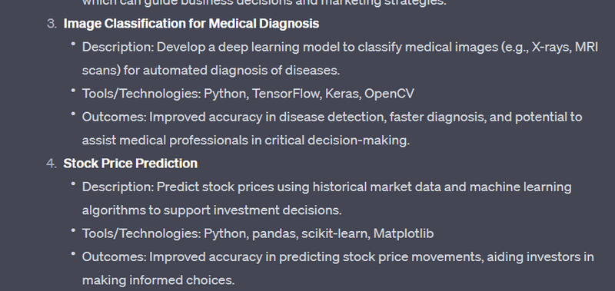The image size is (615, 291).
Task: Click the list number 4 marker
Action: coord(52,164)
